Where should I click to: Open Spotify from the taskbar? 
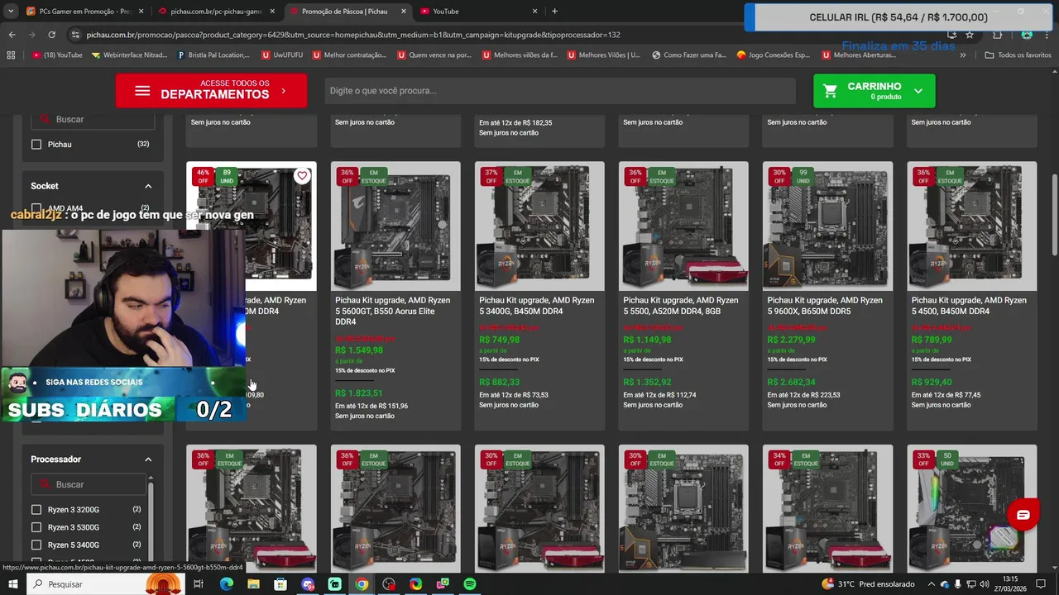coord(470,584)
